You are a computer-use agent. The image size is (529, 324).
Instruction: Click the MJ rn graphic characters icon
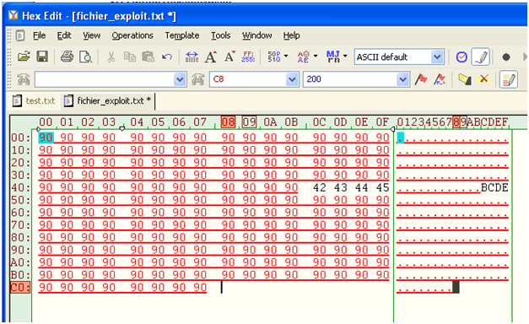[333, 57]
